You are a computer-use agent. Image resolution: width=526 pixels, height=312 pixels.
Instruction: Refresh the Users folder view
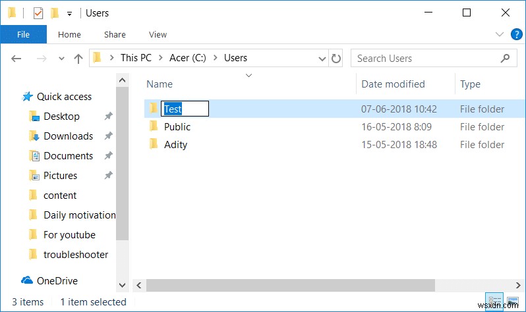336,59
